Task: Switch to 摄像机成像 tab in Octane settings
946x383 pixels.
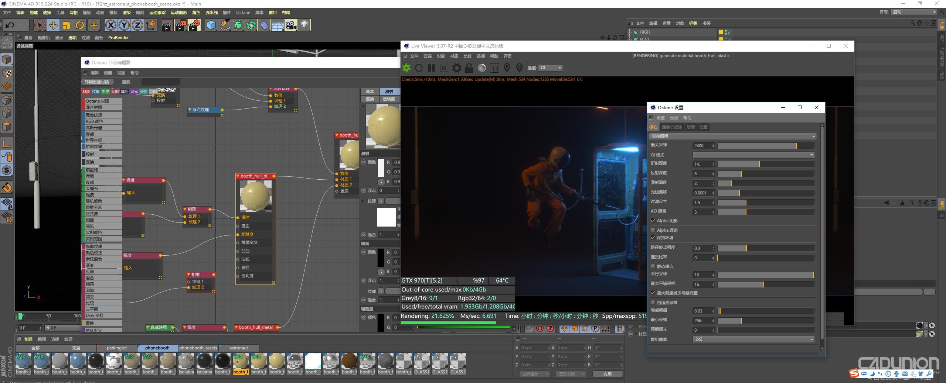Action: point(672,127)
